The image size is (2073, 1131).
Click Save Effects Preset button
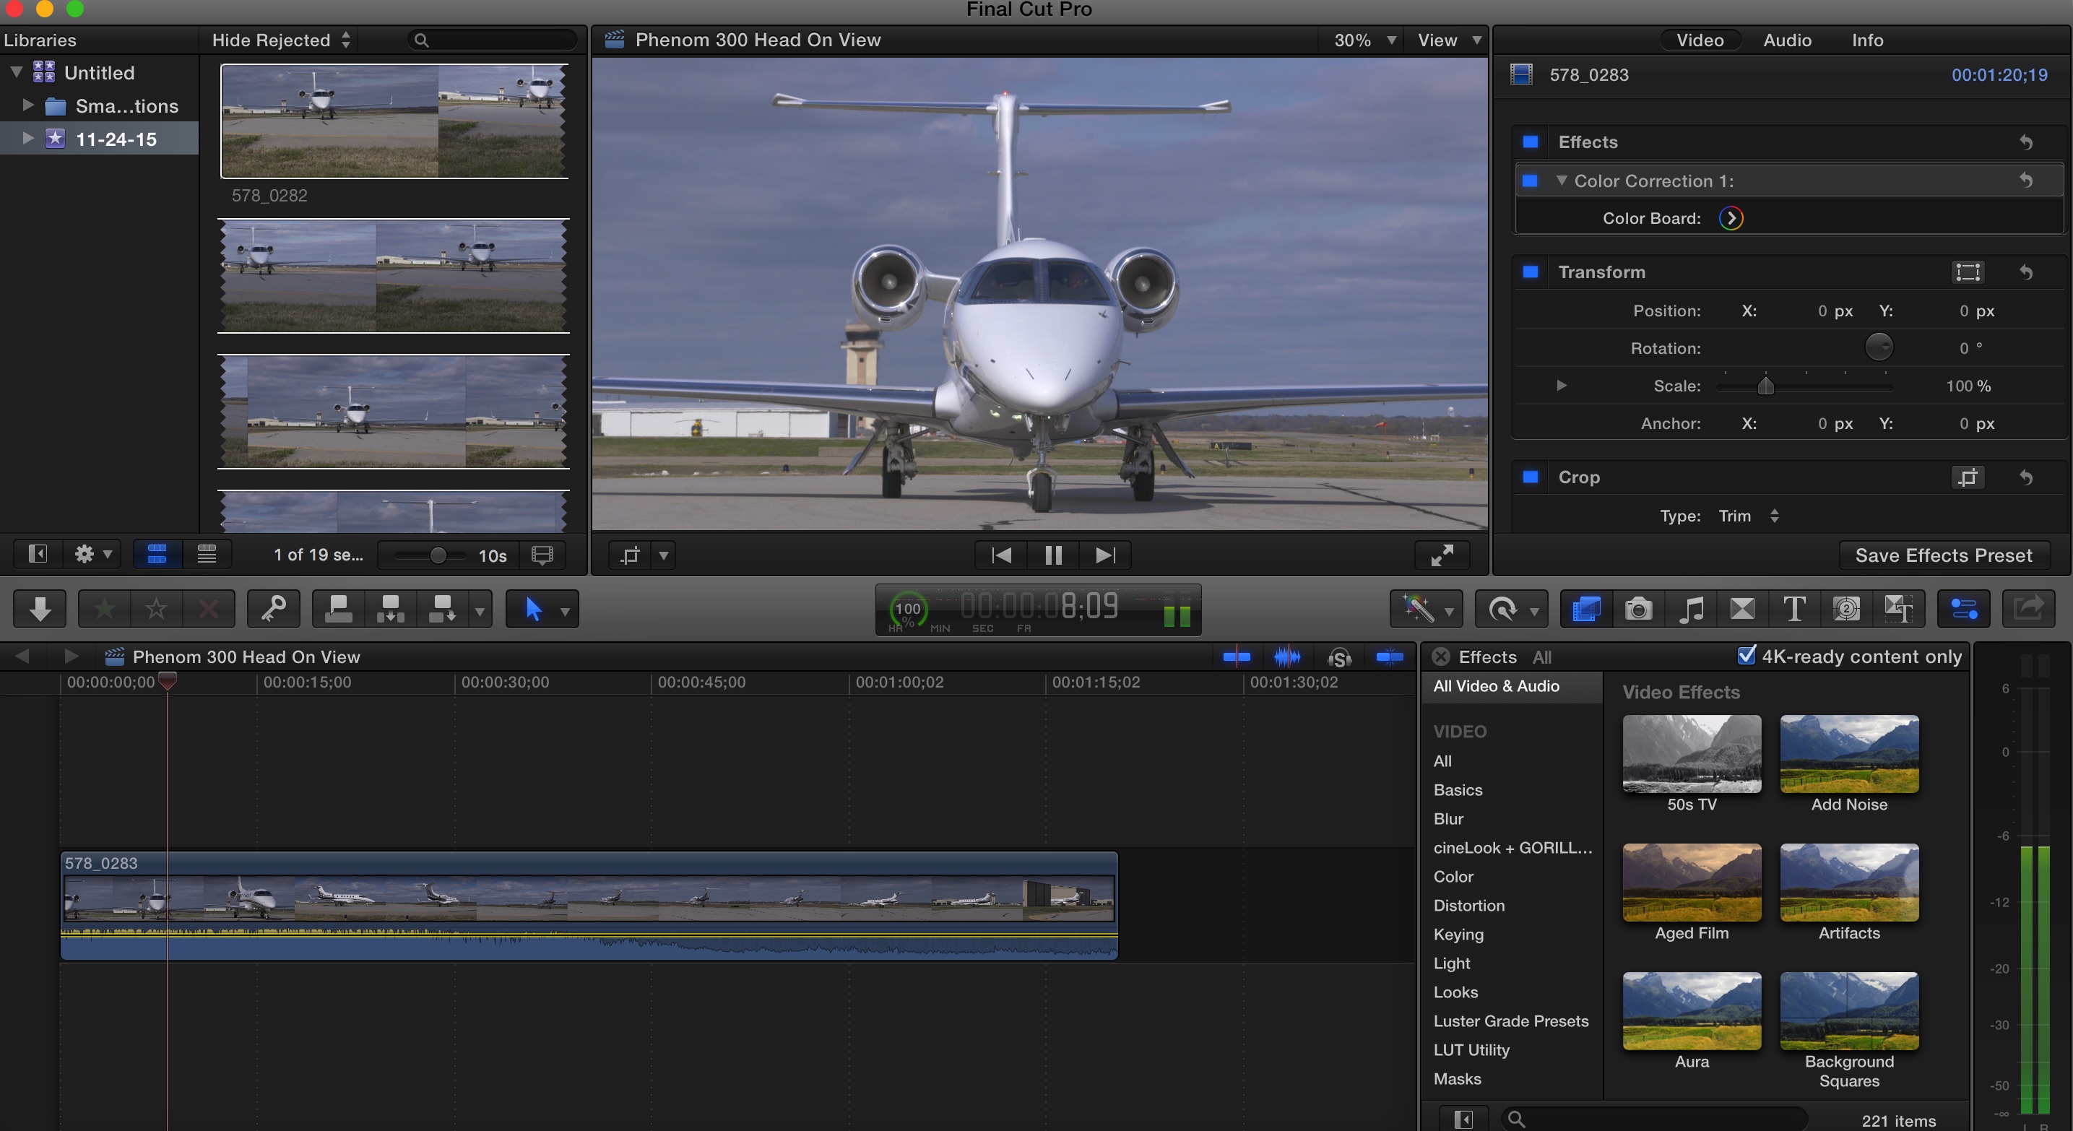tap(1944, 555)
